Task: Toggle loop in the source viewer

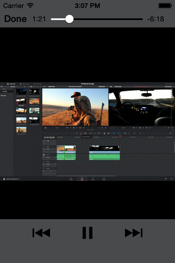Action: click(x=84, y=128)
